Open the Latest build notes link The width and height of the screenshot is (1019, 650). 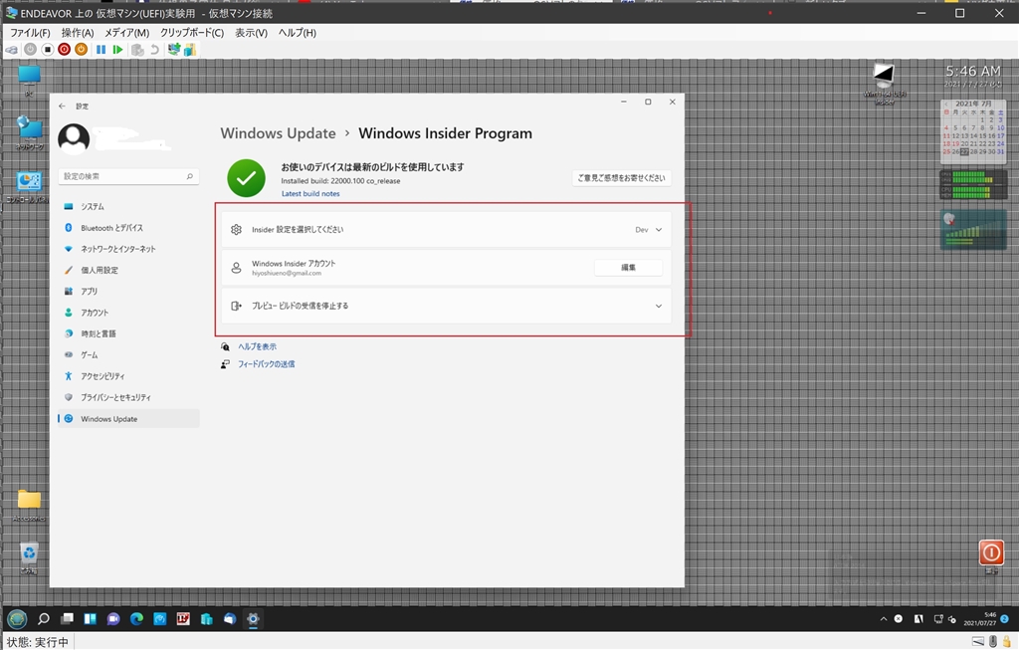pyautogui.click(x=310, y=194)
